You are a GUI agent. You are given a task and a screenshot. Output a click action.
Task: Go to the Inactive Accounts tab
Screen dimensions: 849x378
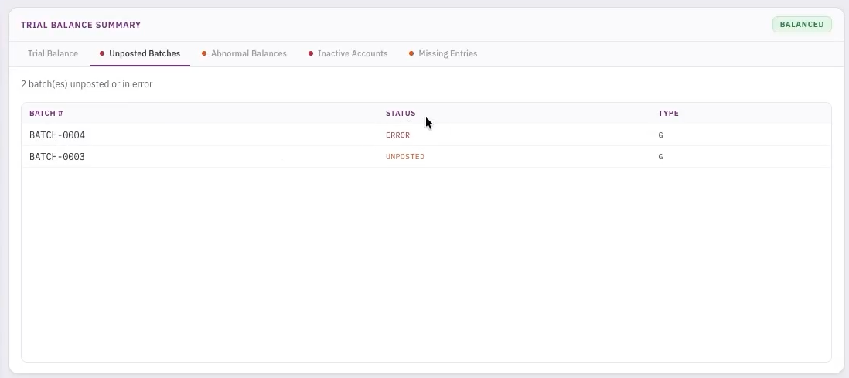pos(352,54)
